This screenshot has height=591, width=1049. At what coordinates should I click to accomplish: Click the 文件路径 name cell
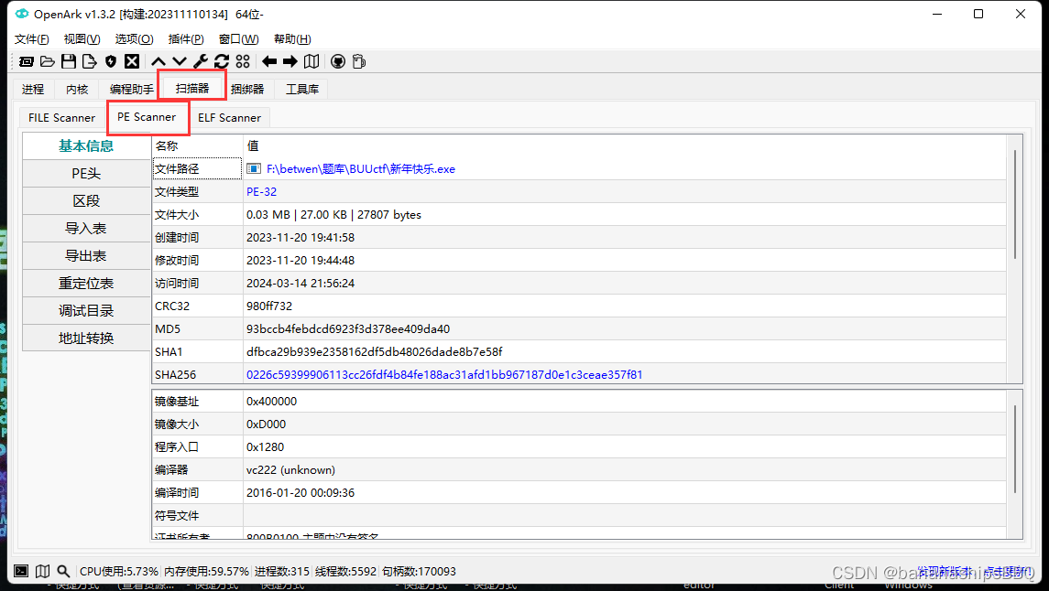click(x=197, y=169)
